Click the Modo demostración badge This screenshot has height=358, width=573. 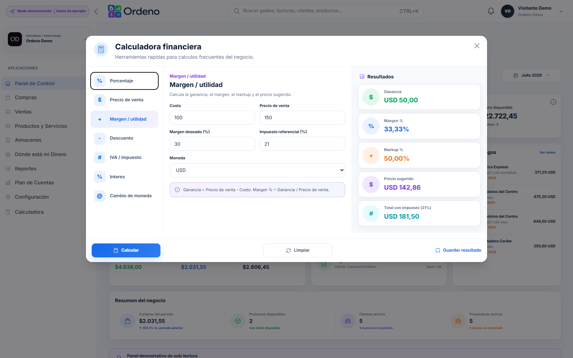click(x=48, y=11)
